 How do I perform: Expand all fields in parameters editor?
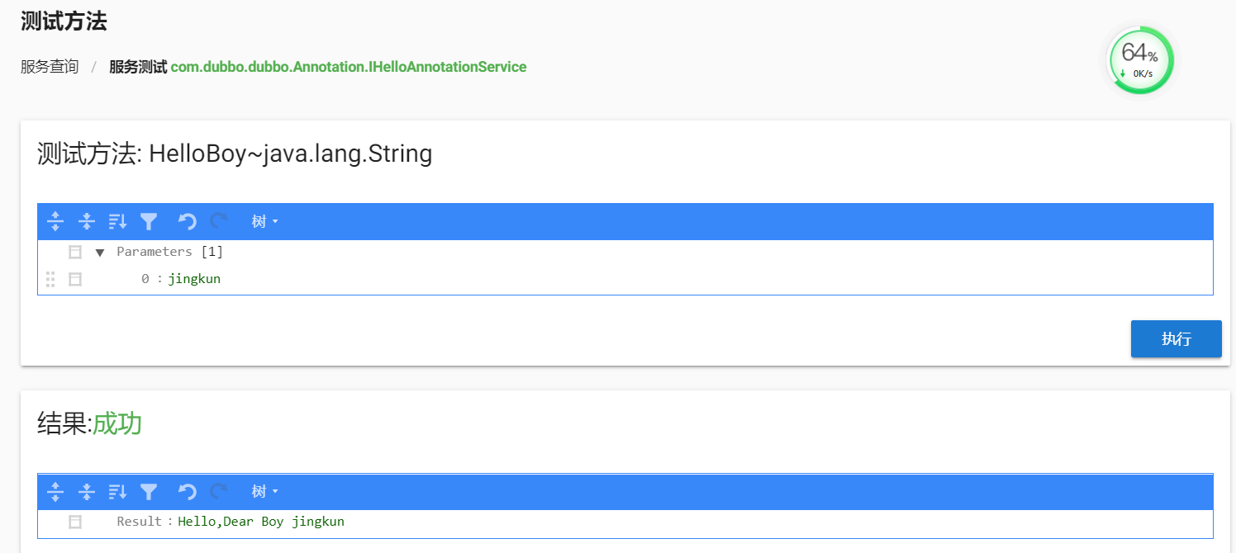point(55,221)
